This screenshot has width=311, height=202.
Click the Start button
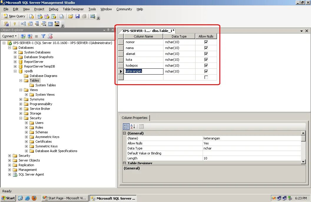click(8, 198)
